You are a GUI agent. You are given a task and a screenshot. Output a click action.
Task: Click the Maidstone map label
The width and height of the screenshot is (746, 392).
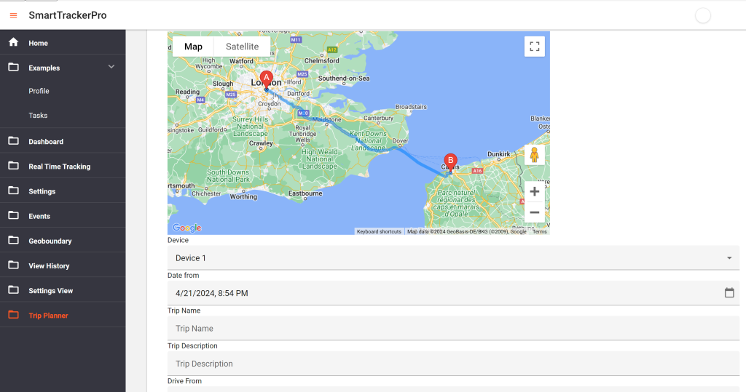[326, 119]
